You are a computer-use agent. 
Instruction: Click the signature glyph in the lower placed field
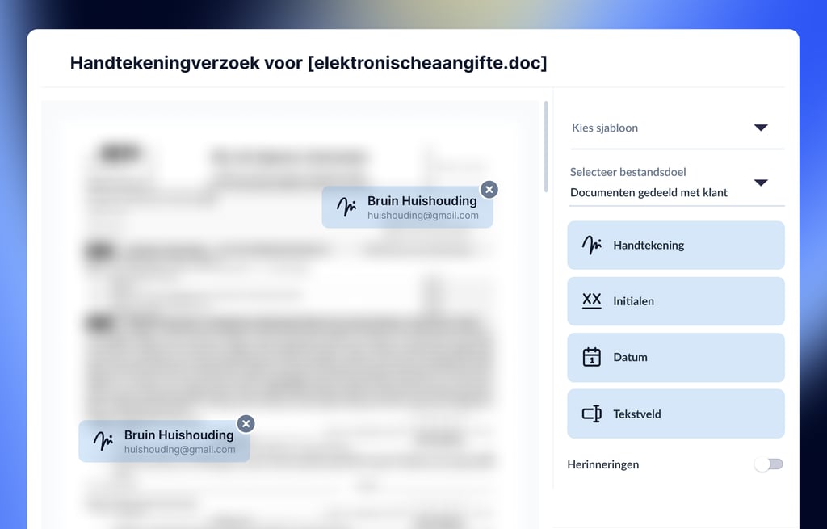(103, 441)
